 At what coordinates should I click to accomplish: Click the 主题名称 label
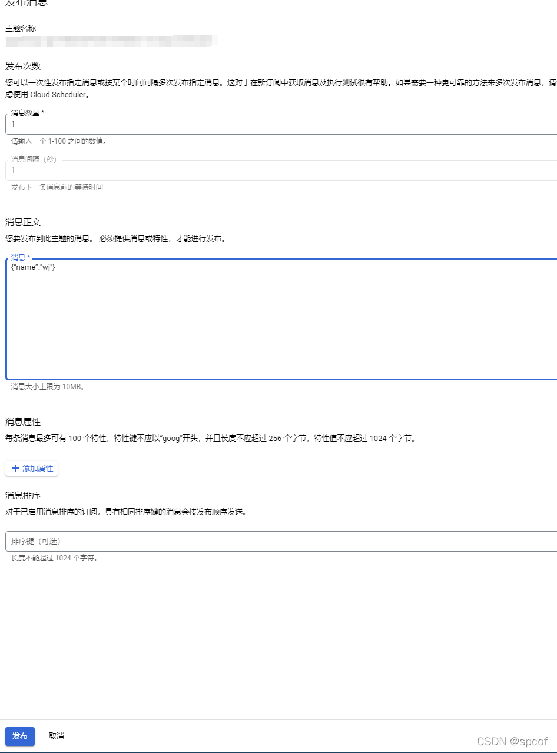(21, 28)
